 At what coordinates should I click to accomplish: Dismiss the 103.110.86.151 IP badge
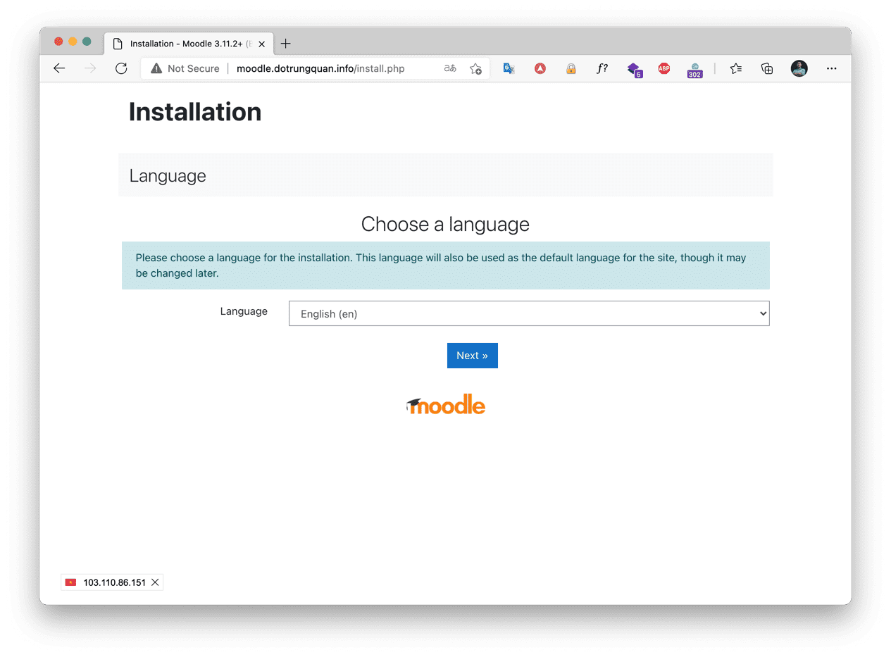155,582
